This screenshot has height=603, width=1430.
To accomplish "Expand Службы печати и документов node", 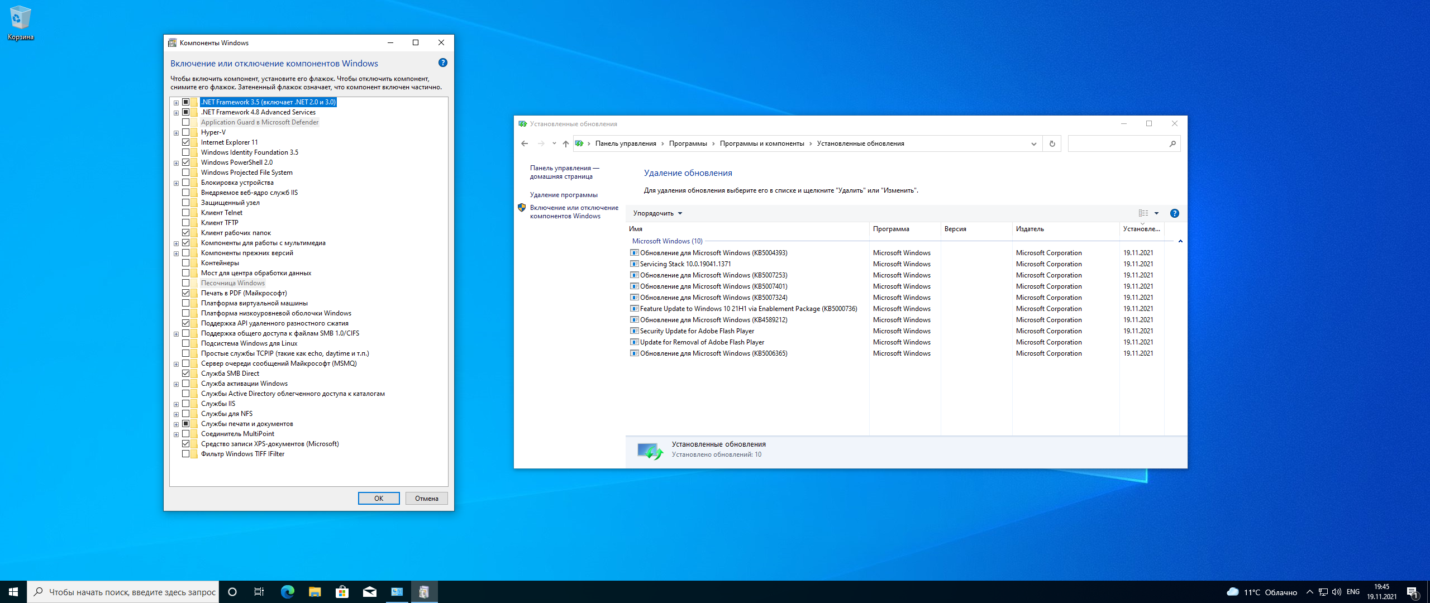I will click(176, 424).
